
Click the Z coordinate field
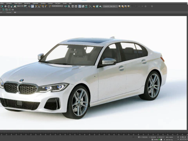pos(162,137)
